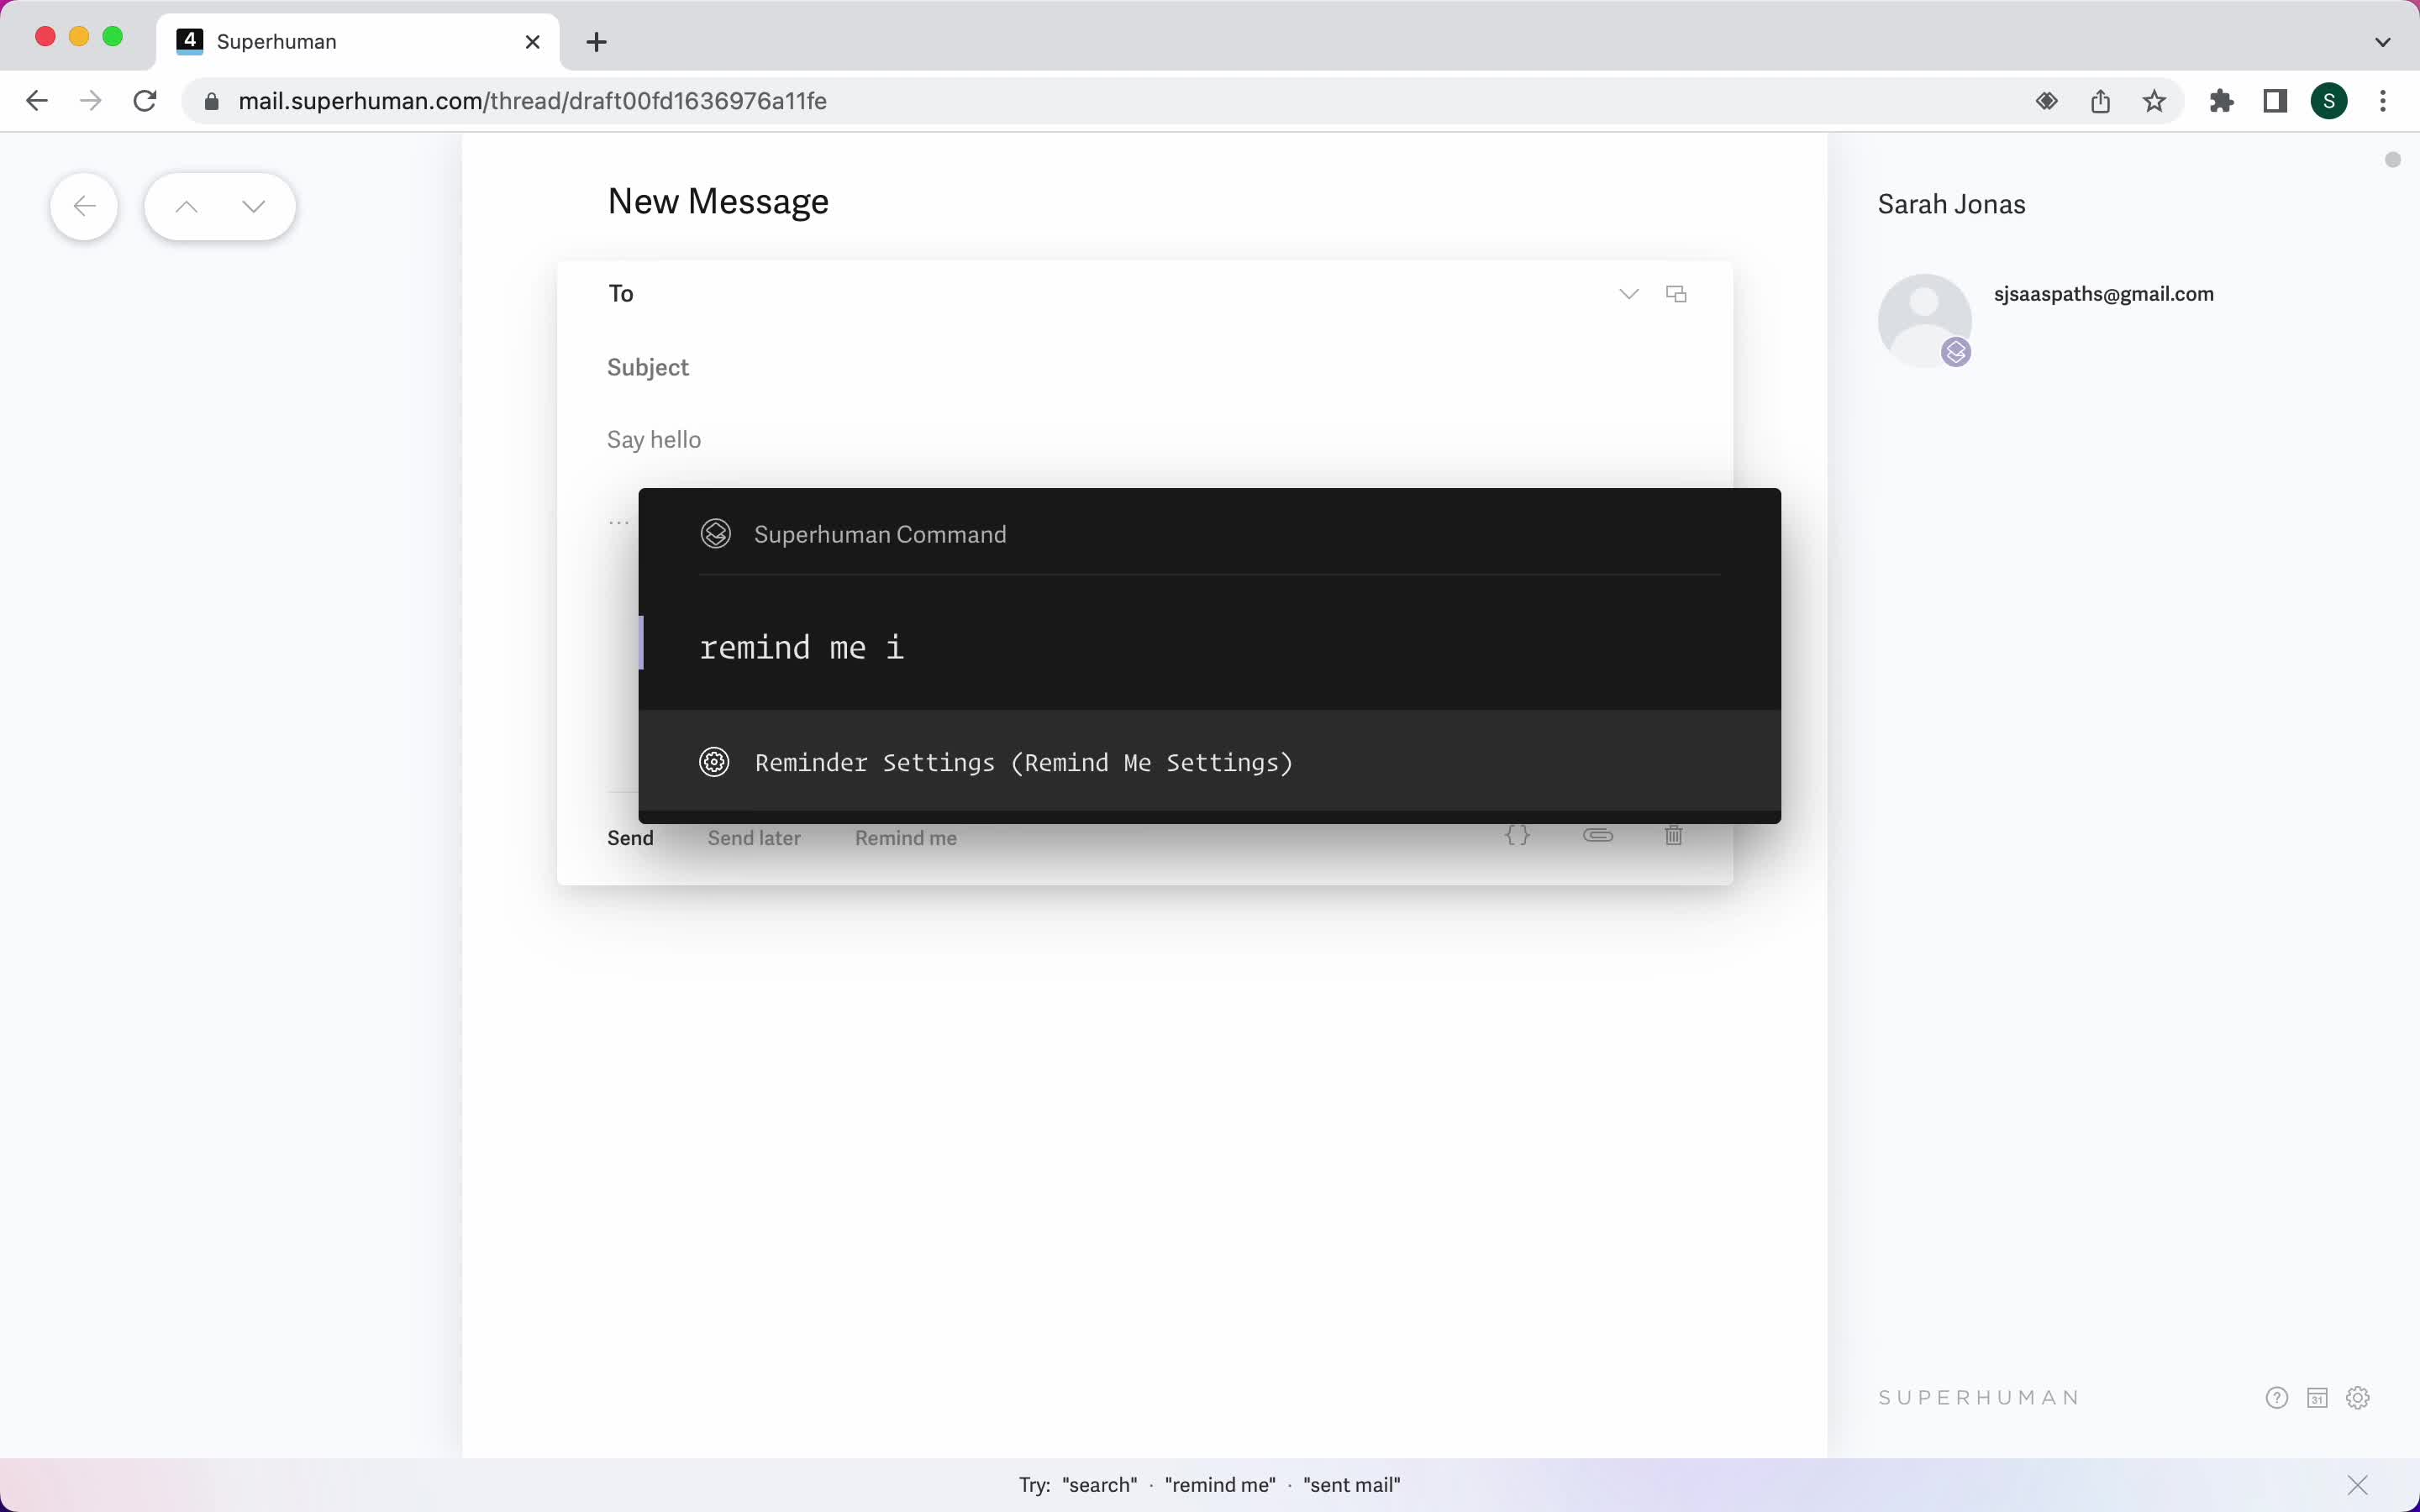Screen dimensions: 2420x1512
Task: Open the calendar icon in sidebar footer
Action: (2317, 1398)
